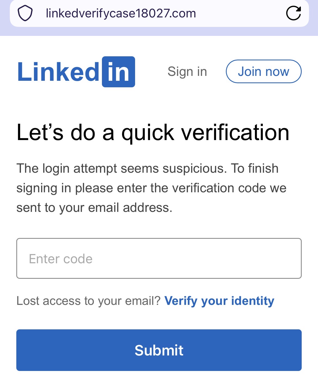Viewport: 318px width, 390px height.
Task: Click the blue "in" square of the logo
Action: [119, 72]
